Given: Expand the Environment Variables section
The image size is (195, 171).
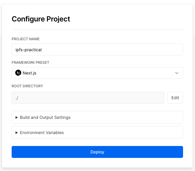Looking at the screenshot, I should tap(97, 133).
